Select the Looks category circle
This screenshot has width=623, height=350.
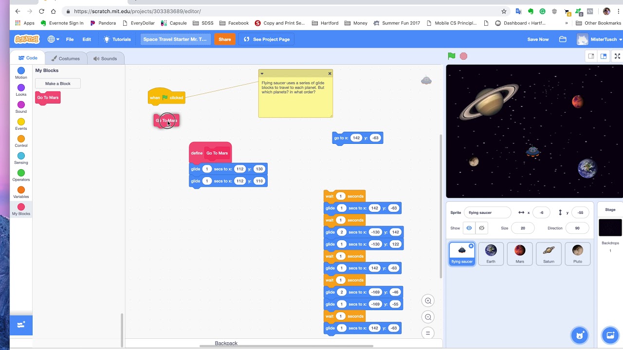[21, 88]
